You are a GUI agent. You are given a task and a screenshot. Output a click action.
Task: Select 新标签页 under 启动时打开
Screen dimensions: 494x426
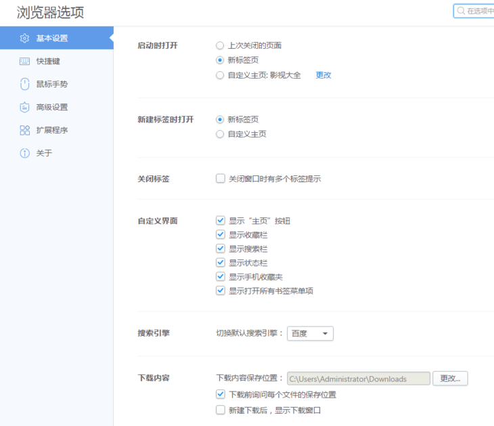(220, 60)
